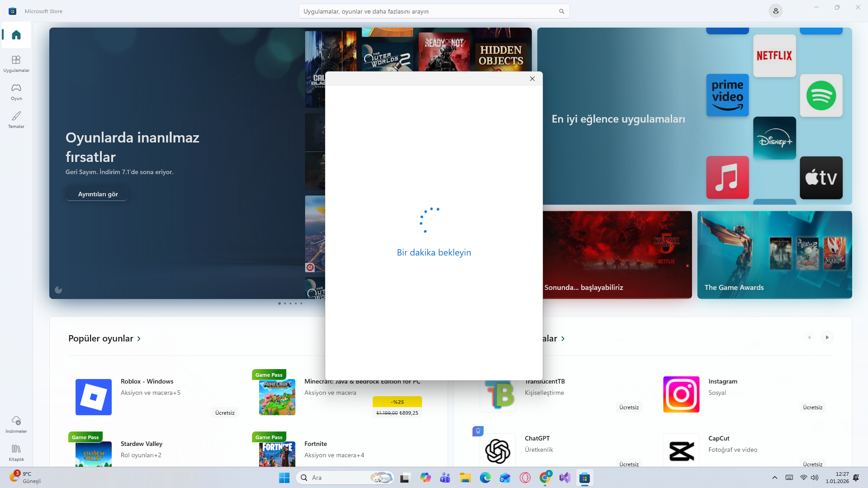The height and width of the screenshot is (488, 868).
Task: Open the Minecraft game icon
Action: (277, 397)
